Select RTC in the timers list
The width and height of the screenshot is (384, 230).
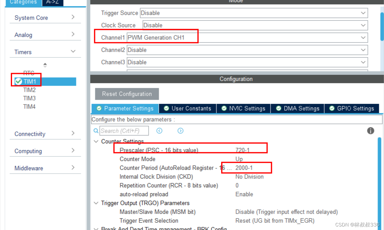pos(29,73)
